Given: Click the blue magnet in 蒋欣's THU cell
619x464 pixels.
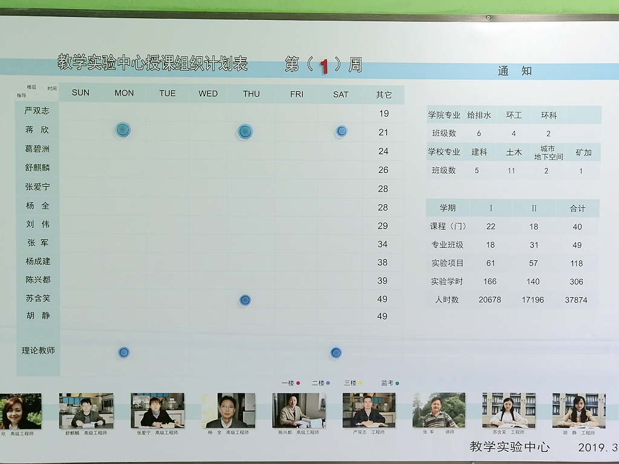Looking at the screenshot, I should point(245,131).
